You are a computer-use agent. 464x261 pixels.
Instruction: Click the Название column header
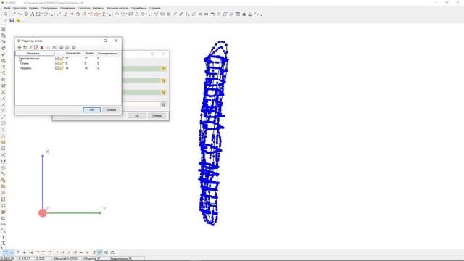(35, 53)
